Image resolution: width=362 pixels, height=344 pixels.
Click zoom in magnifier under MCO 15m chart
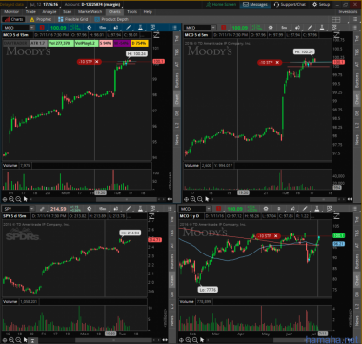tap(11, 199)
